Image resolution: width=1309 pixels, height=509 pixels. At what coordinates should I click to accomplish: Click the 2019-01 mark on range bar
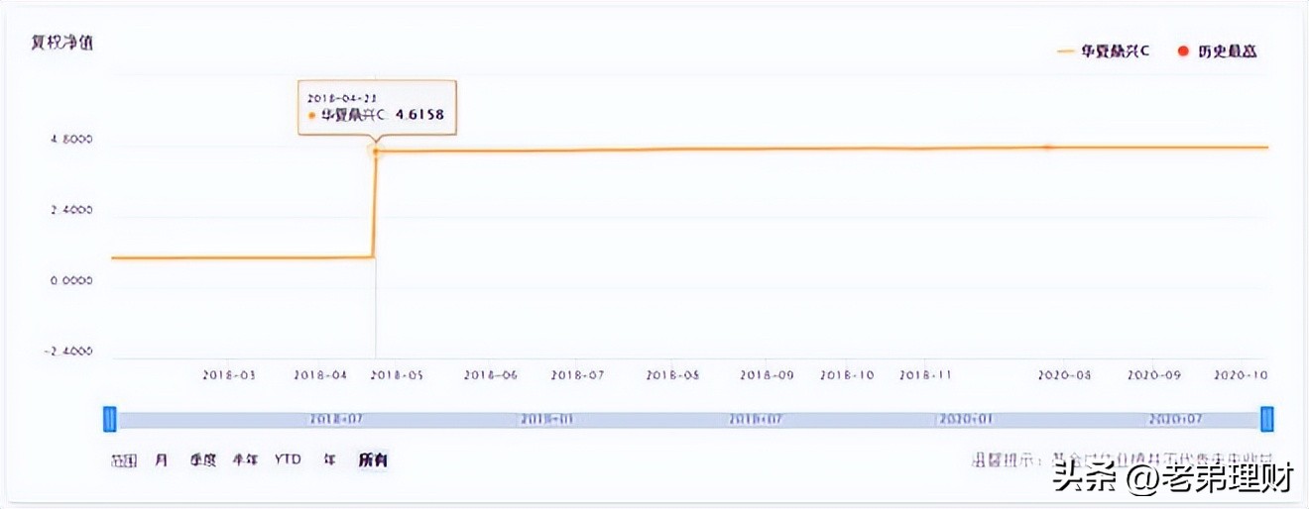(x=546, y=420)
